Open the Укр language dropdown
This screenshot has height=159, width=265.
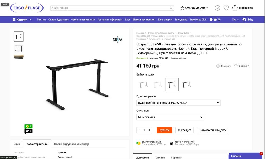coord(236,20)
